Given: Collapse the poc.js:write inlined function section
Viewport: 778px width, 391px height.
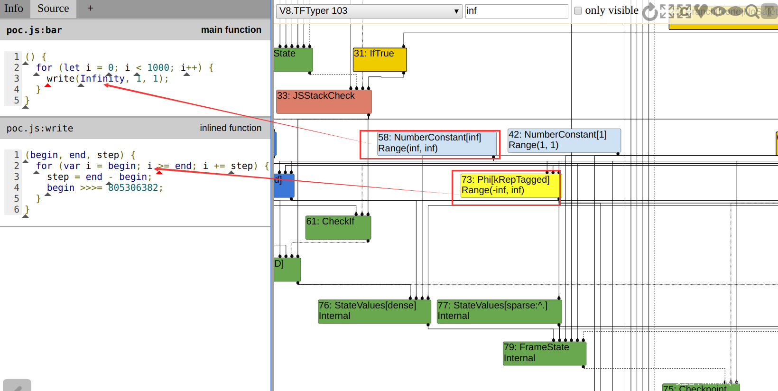Looking at the screenshot, I should tap(135, 128).
